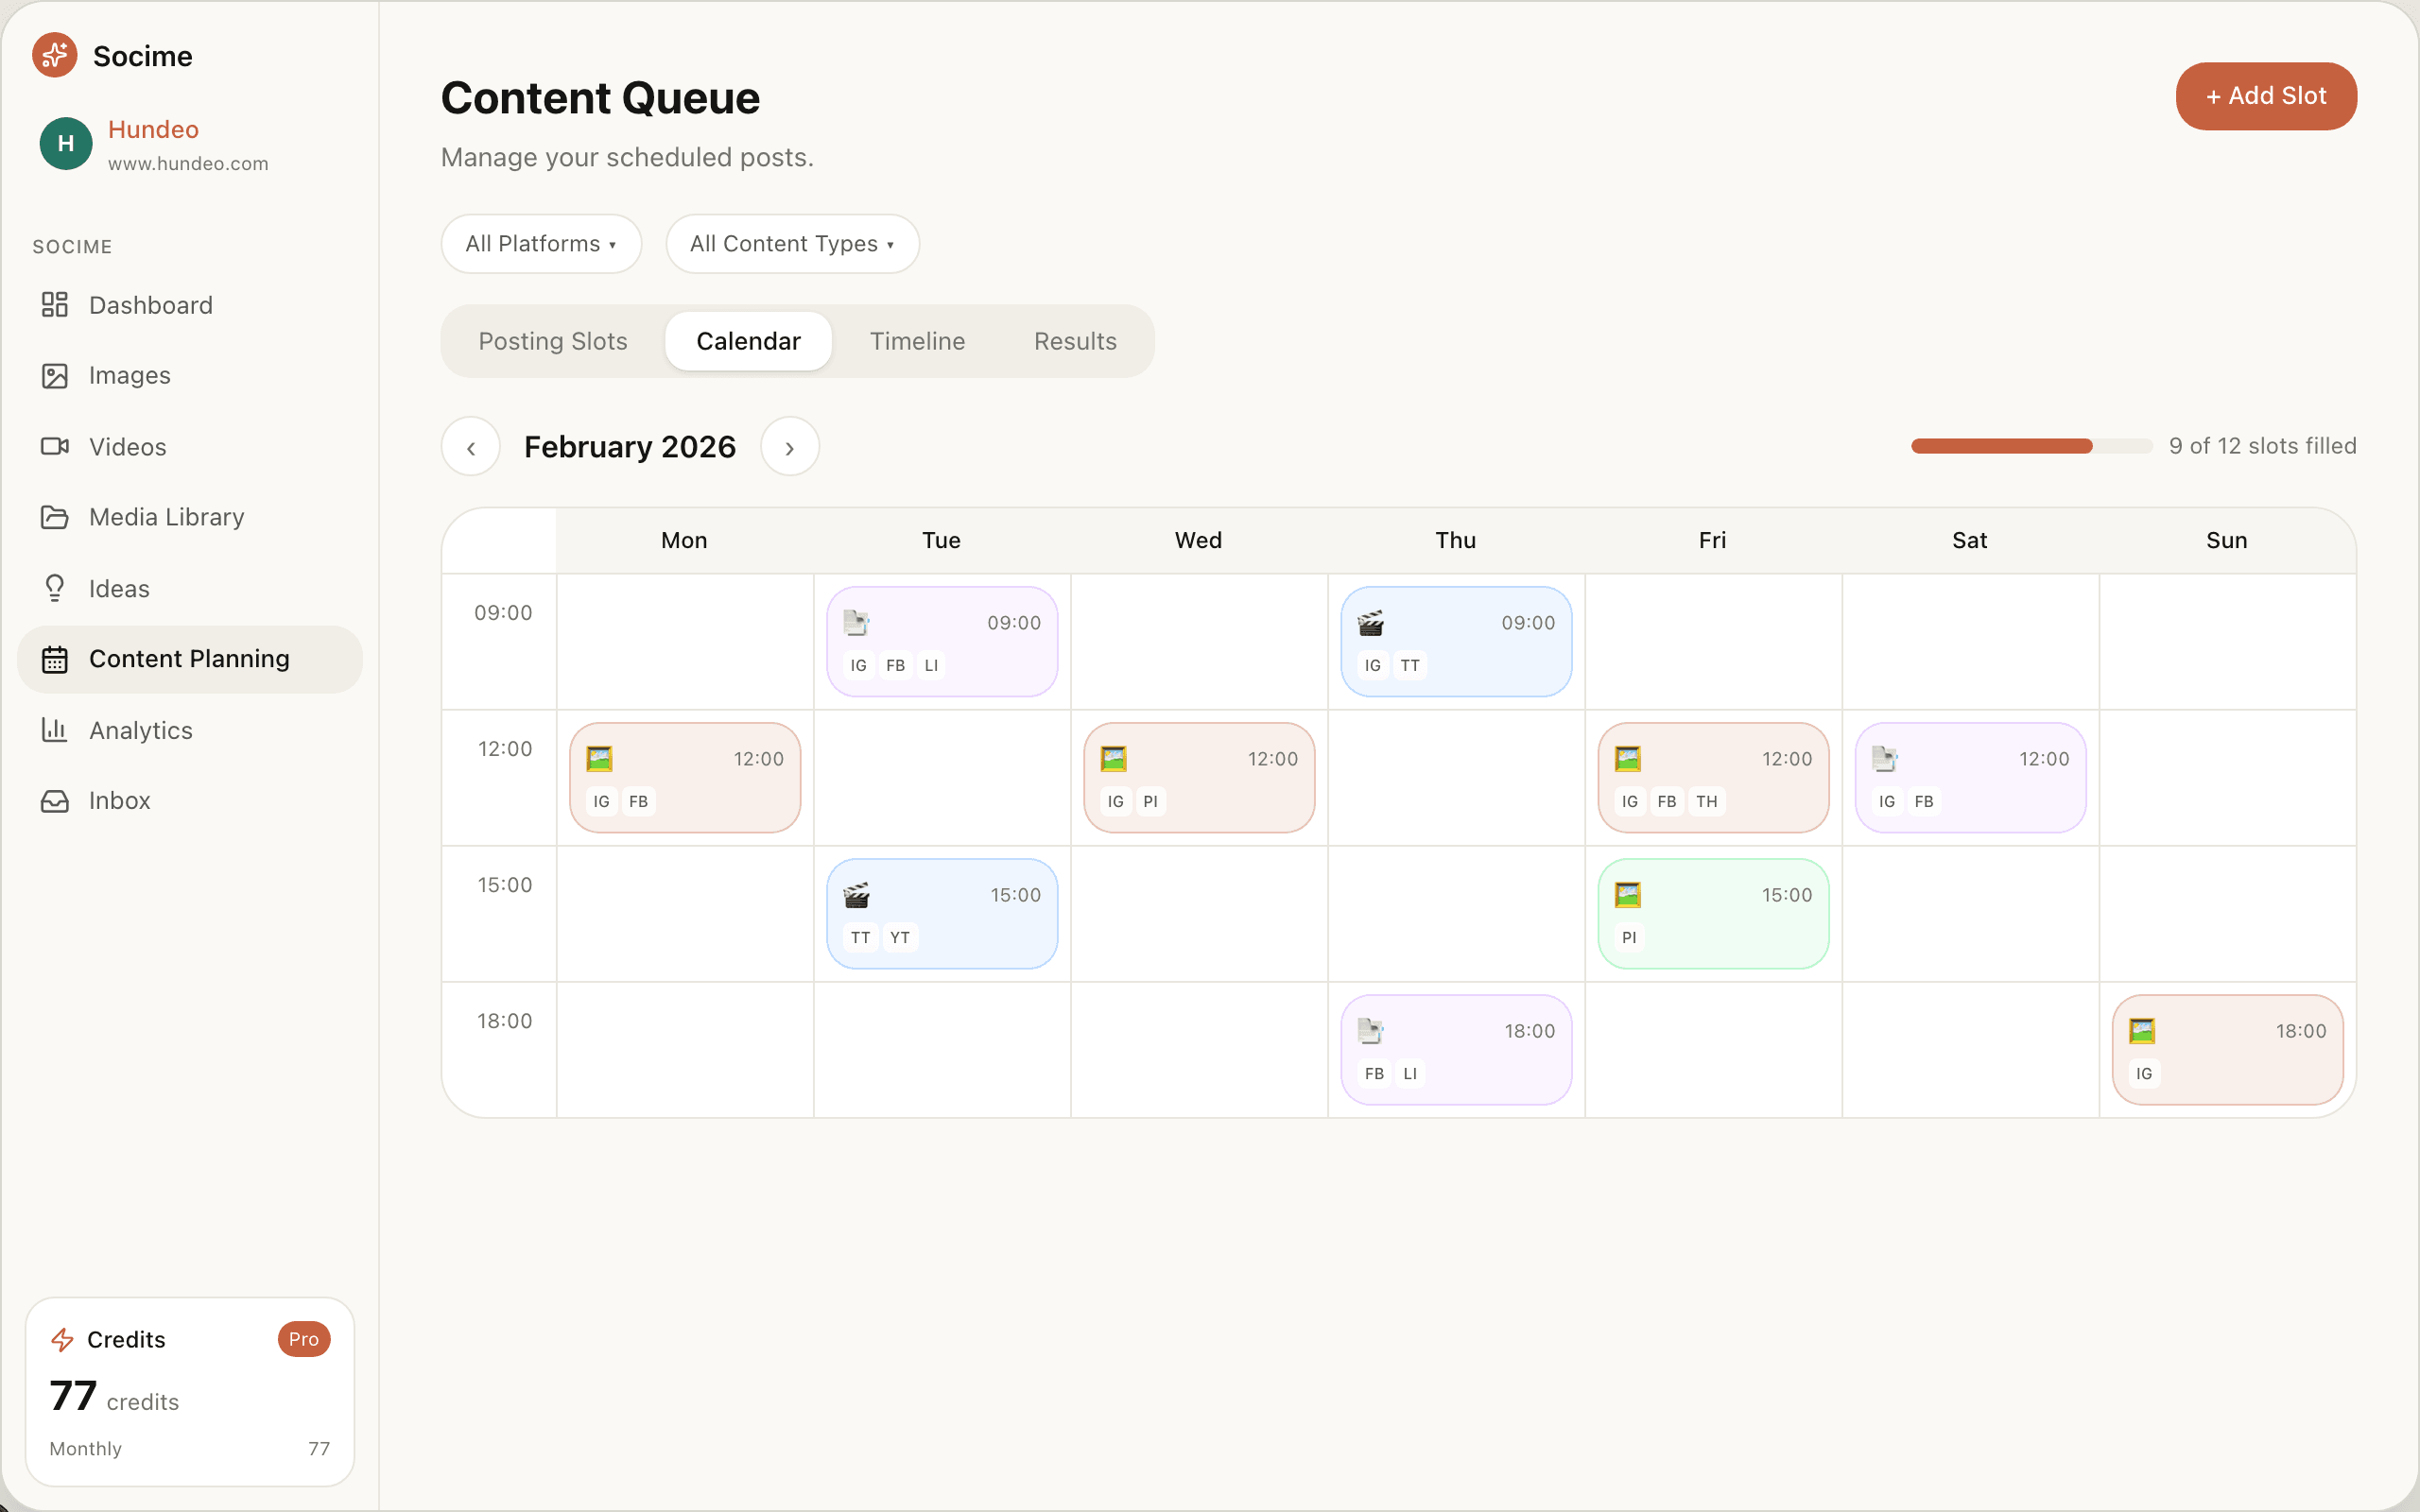Switch to the Timeline view

[x=917, y=341]
